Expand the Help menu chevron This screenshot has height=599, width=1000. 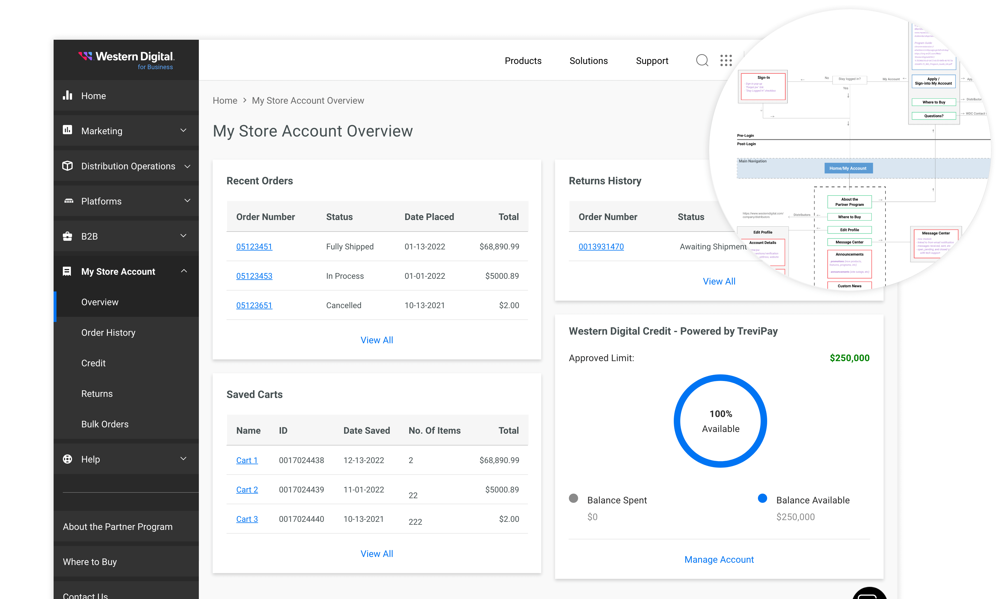coord(183,458)
